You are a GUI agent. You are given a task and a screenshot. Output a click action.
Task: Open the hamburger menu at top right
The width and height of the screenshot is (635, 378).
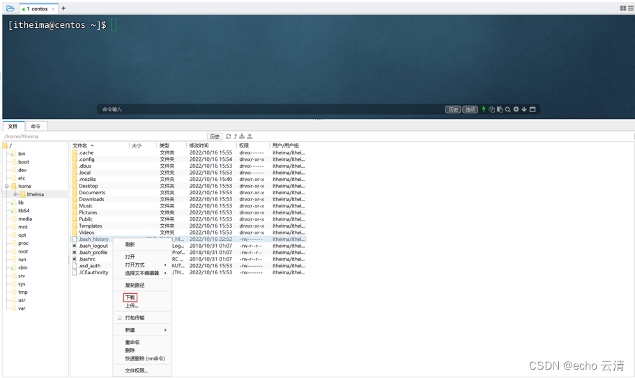click(631, 8)
